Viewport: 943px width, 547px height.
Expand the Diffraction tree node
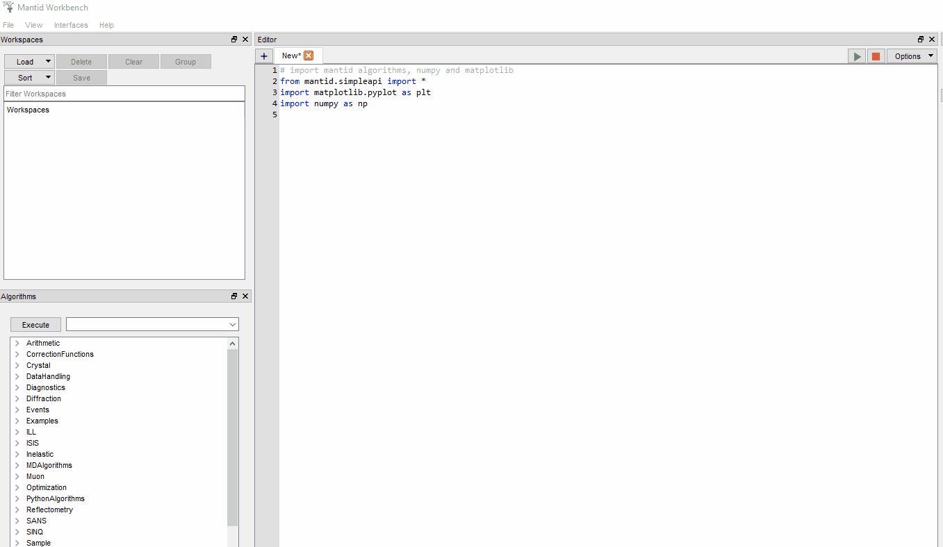17,398
